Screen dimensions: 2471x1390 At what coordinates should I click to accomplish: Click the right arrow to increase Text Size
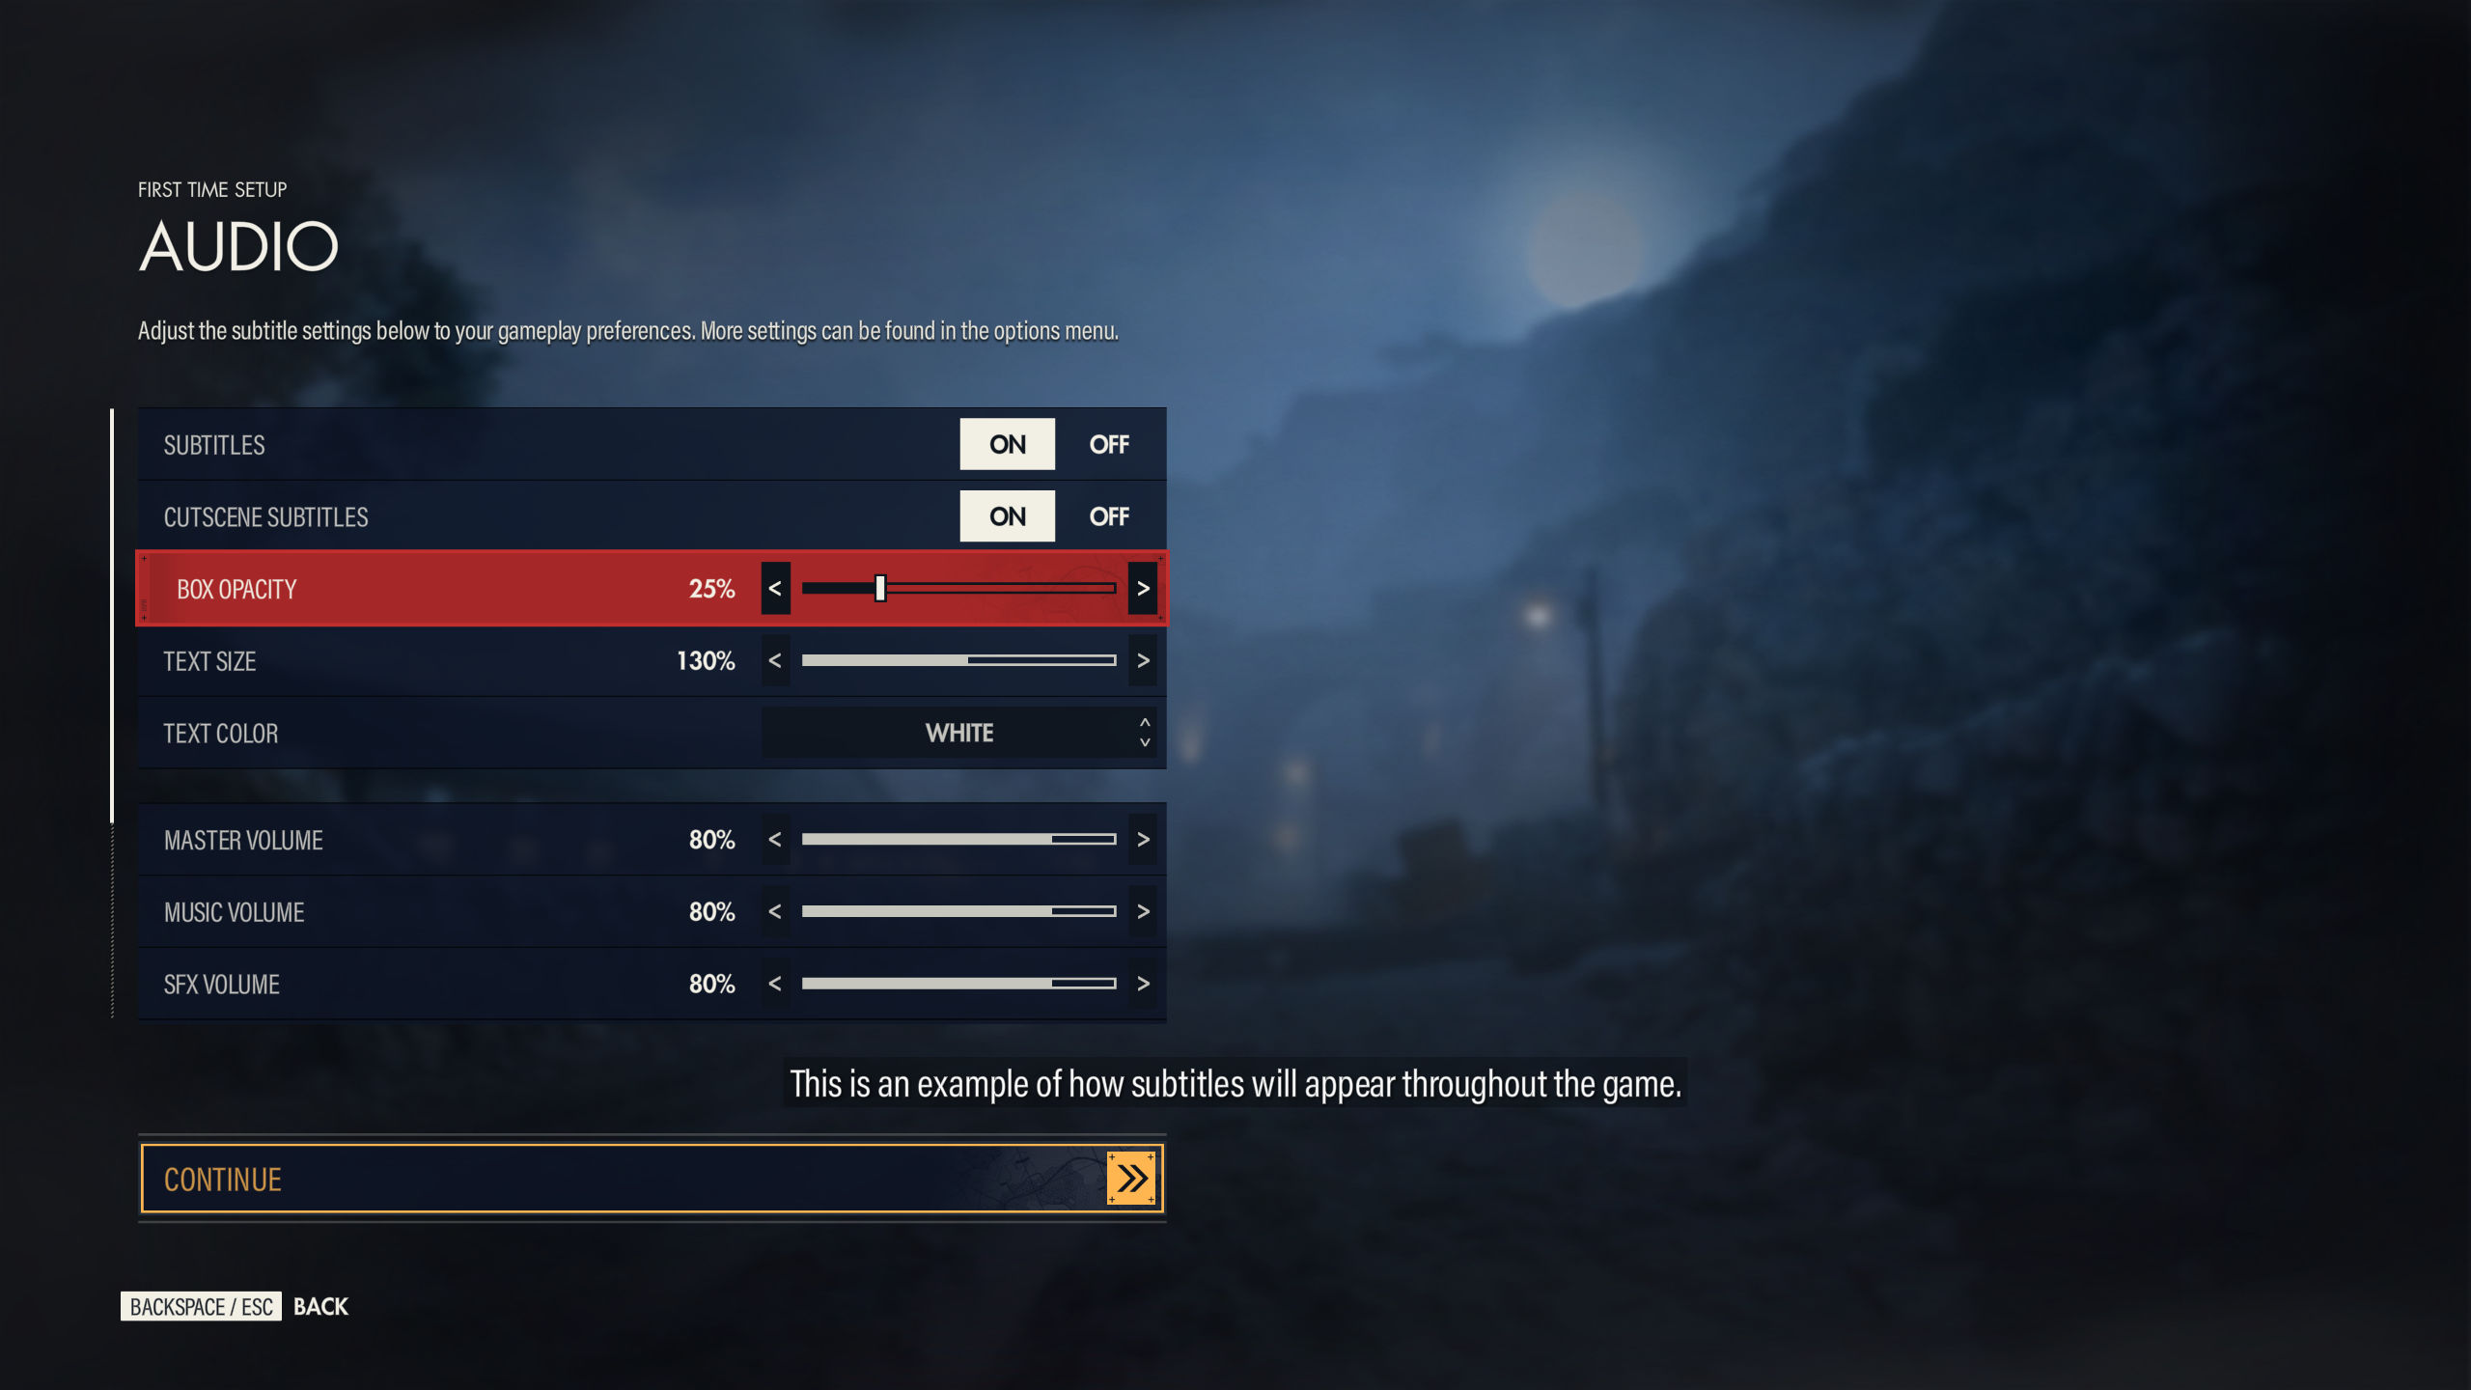pos(1146,660)
